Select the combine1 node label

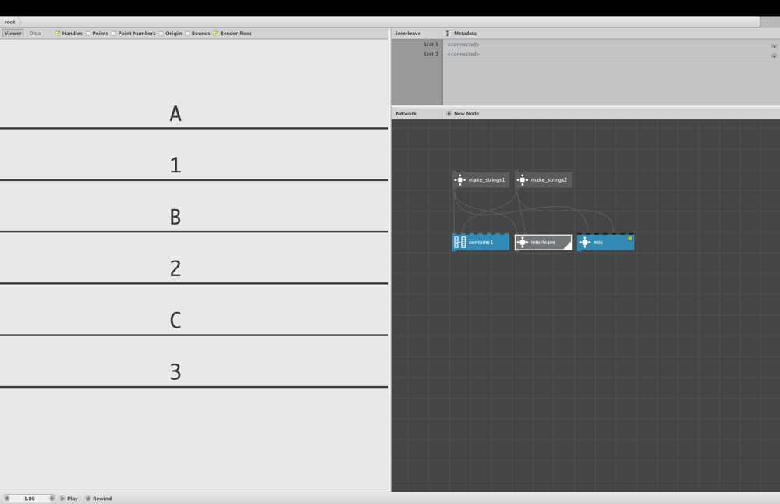point(480,243)
